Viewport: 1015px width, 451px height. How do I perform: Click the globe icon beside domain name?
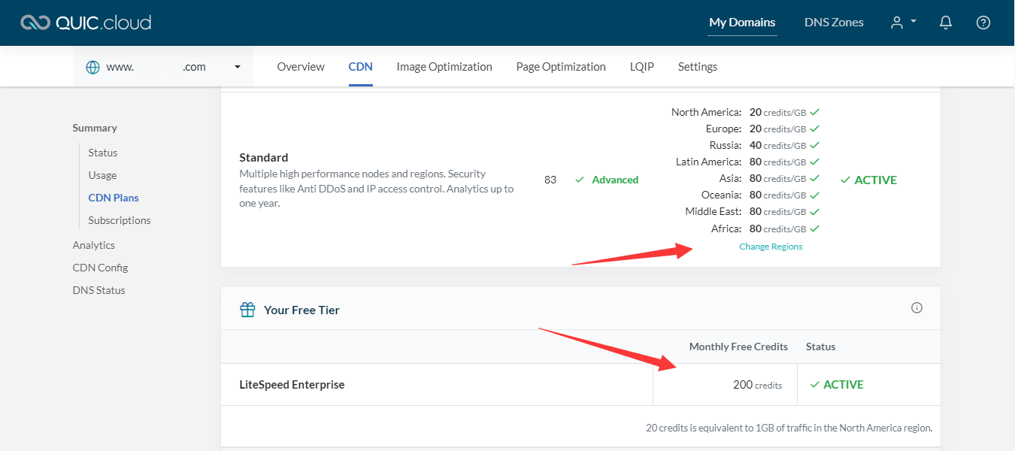click(92, 67)
